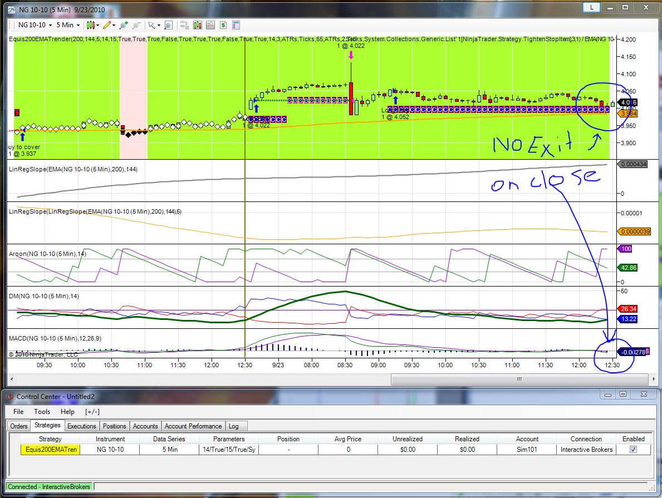Screen dimensions: 662x498
Task: Click the Realized column header
Action: pos(467,439)
